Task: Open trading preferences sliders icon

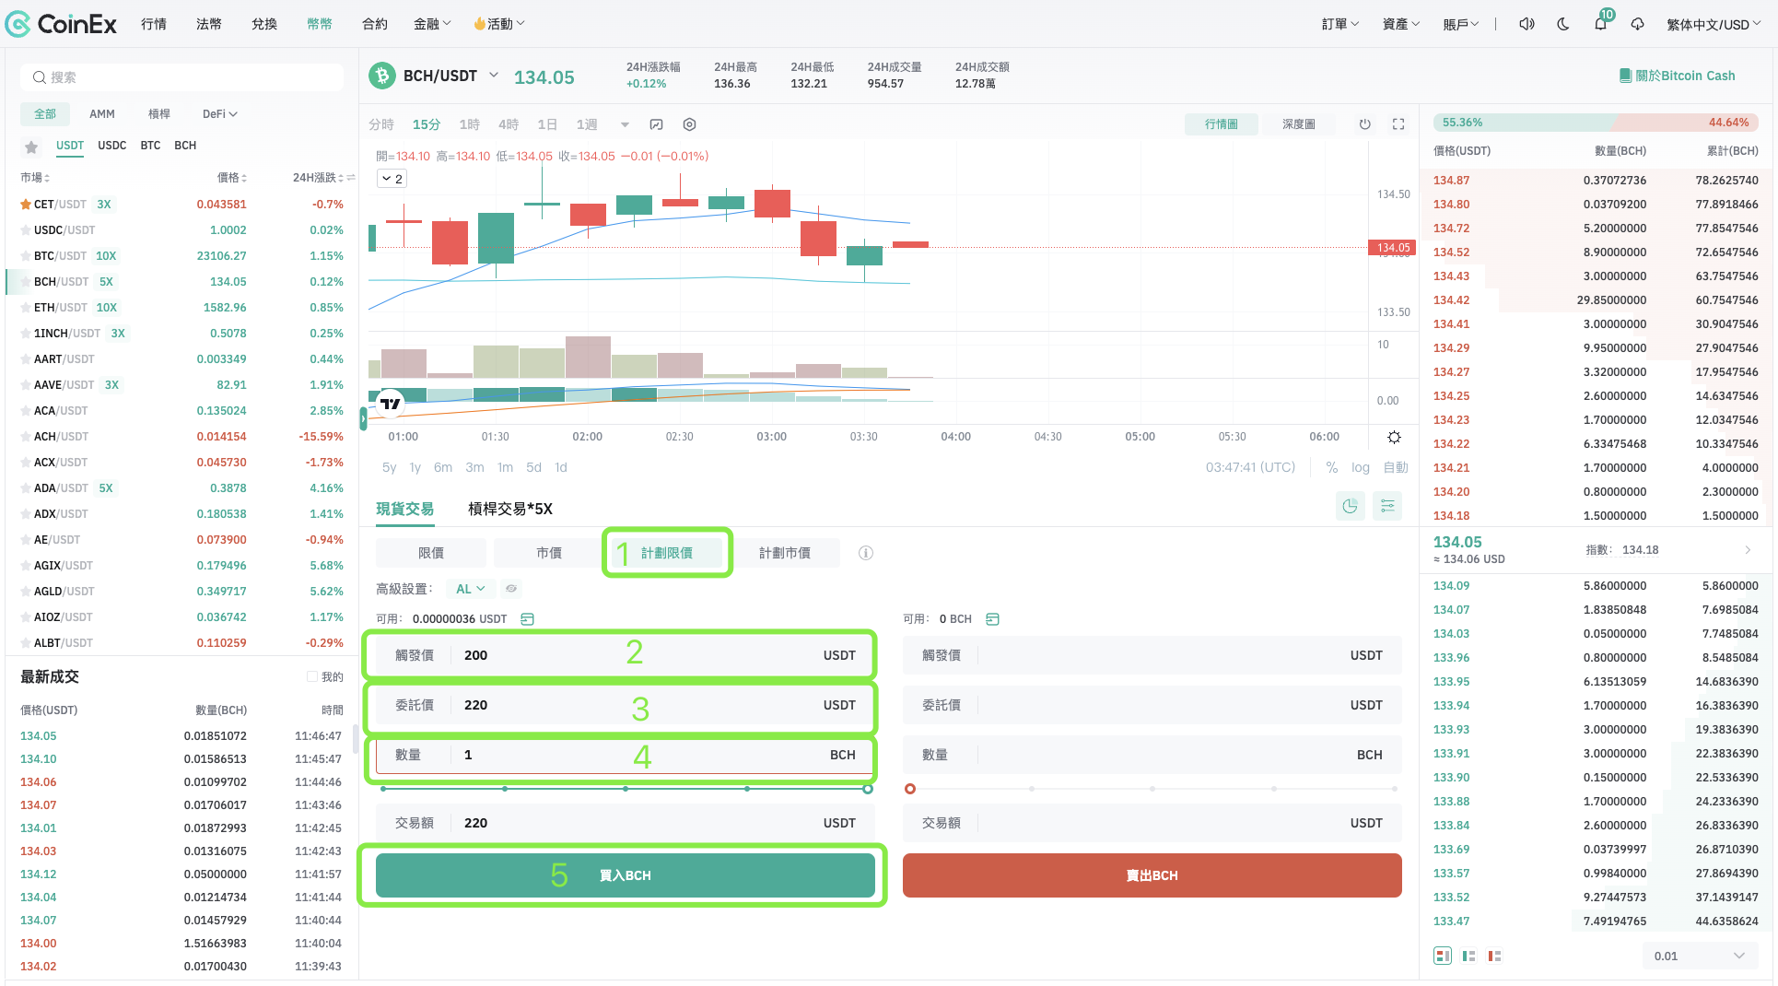Action: 1387,506
